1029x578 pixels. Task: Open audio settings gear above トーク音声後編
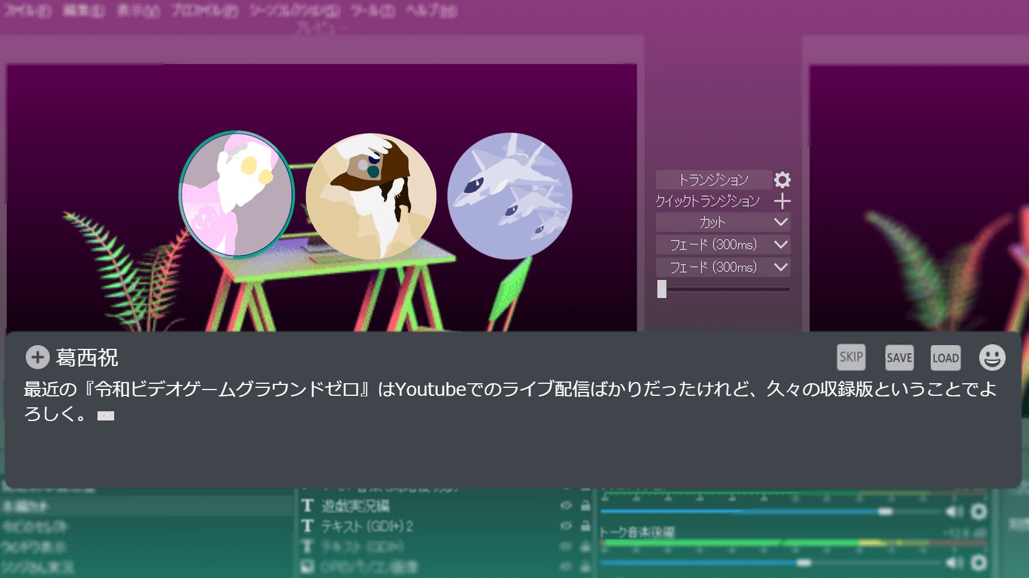(x=979, y=511)
